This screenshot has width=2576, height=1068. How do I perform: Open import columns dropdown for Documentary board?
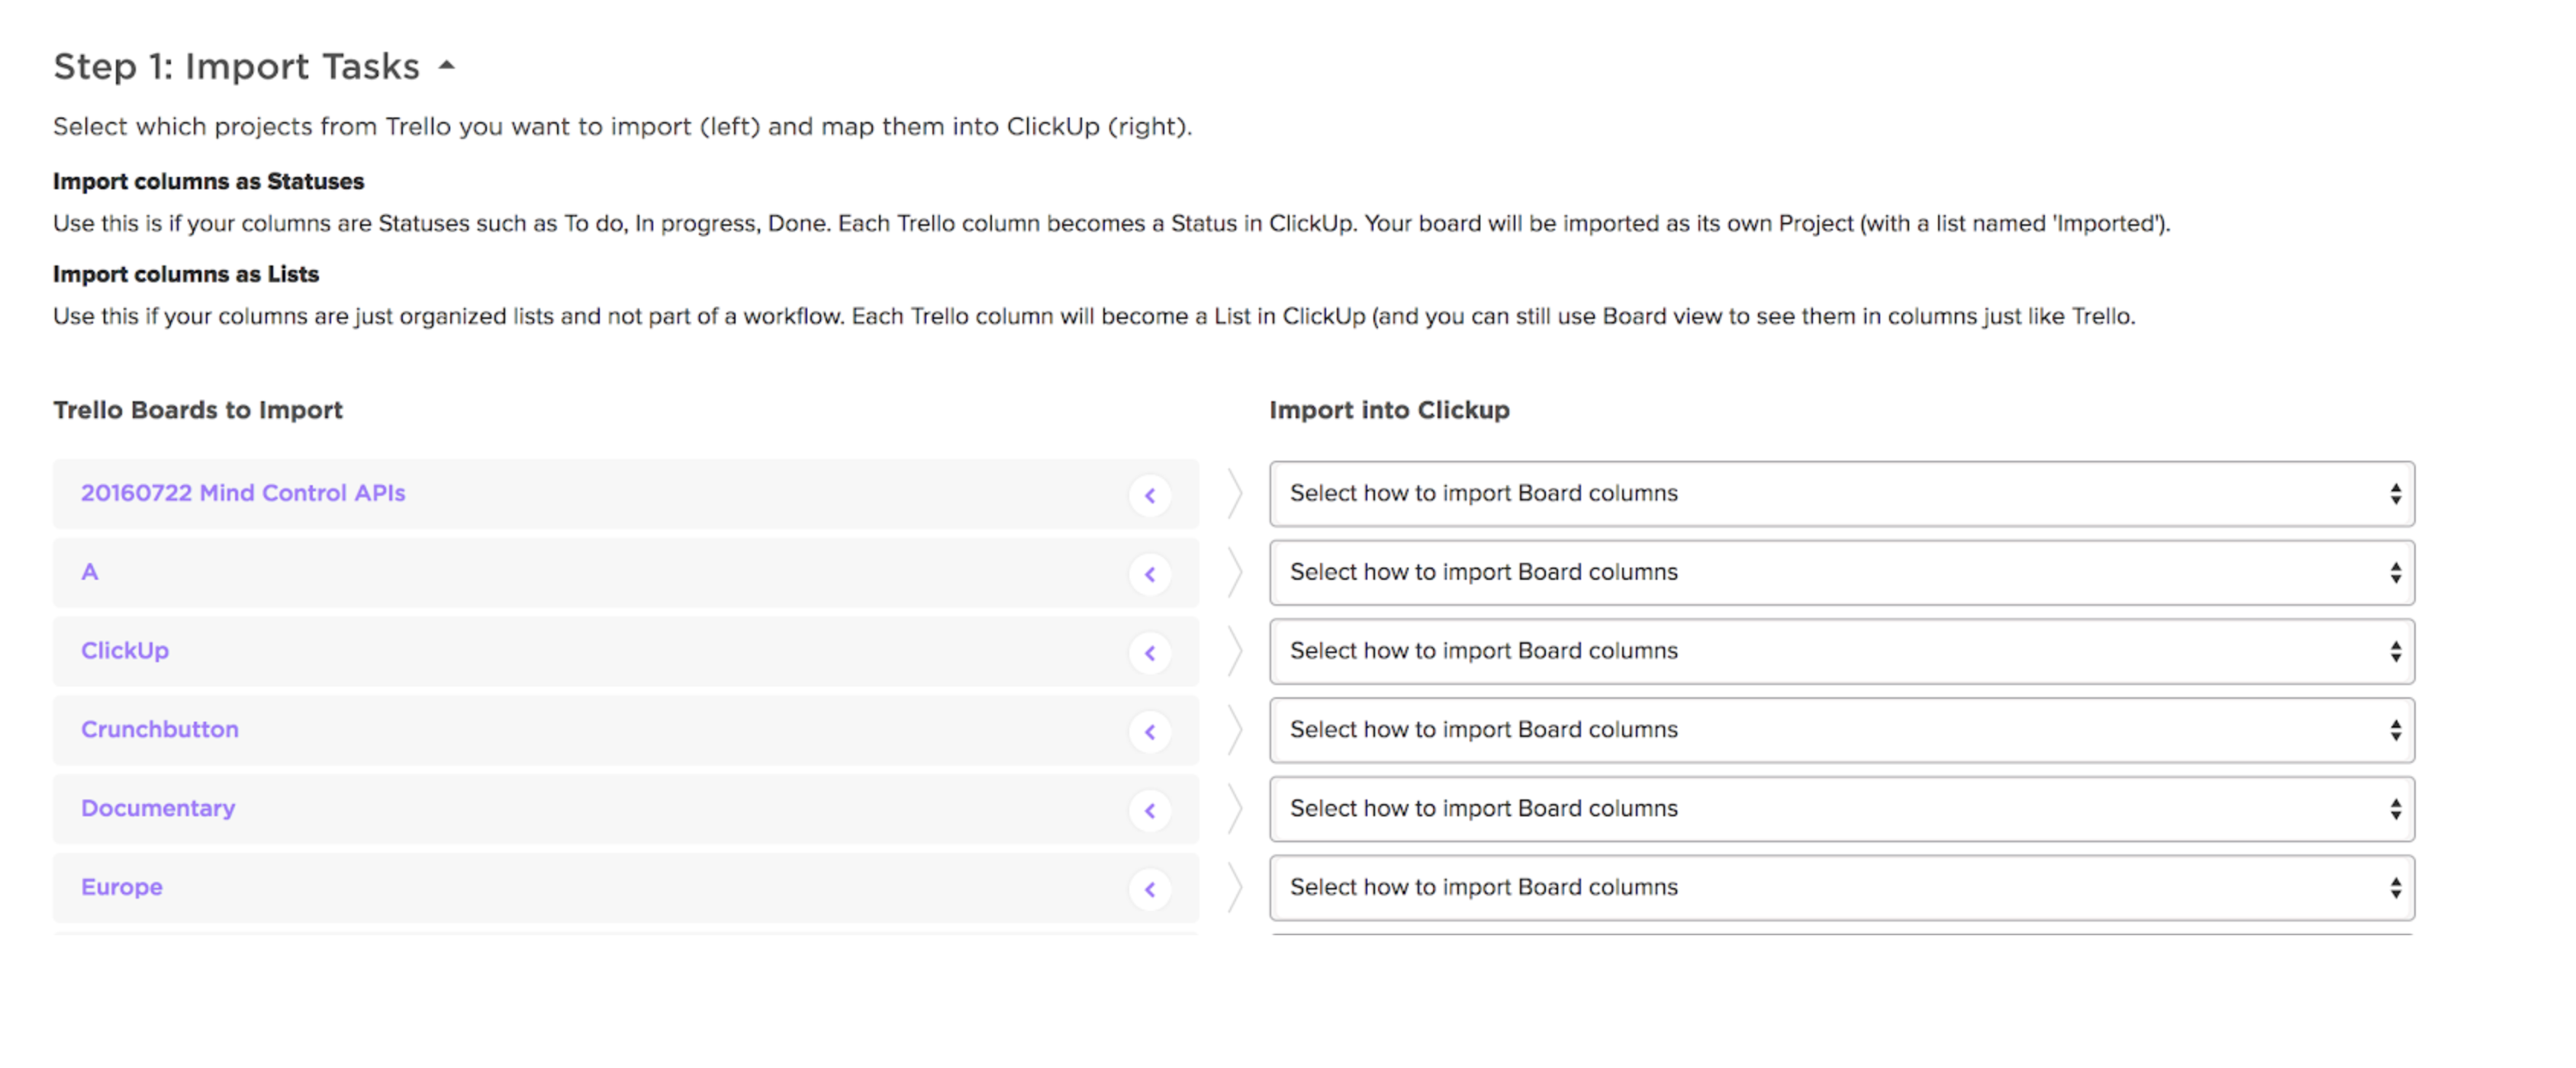pos(1840,809)
